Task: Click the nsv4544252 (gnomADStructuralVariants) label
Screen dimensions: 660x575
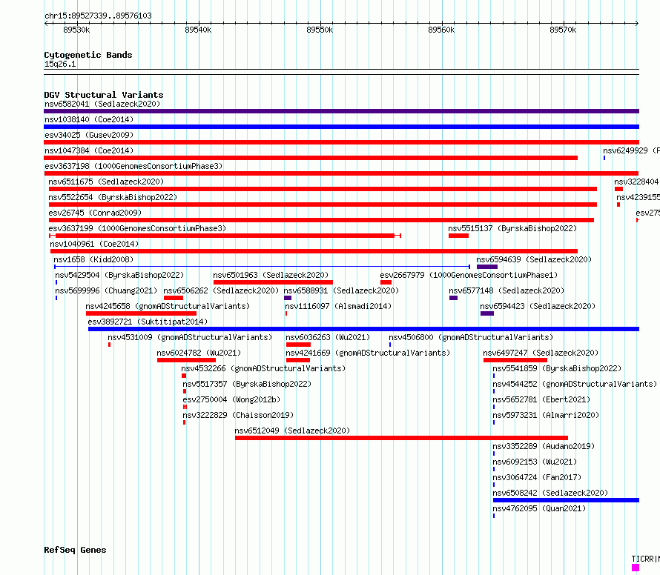Action: 575,384
